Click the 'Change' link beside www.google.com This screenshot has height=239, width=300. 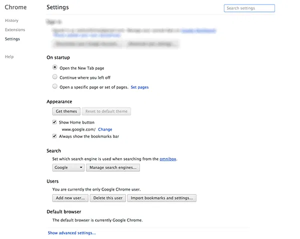click(x=105, y=129)
